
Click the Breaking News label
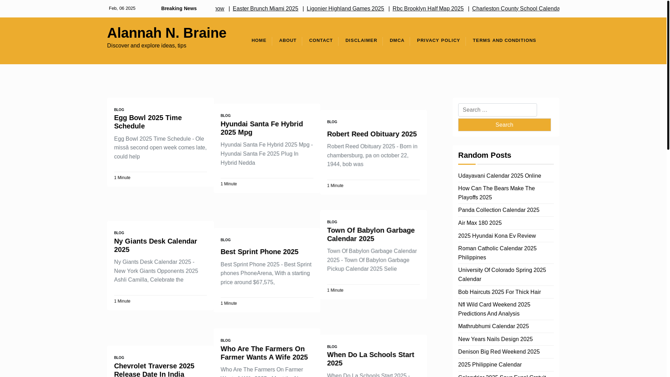[179, 8]
